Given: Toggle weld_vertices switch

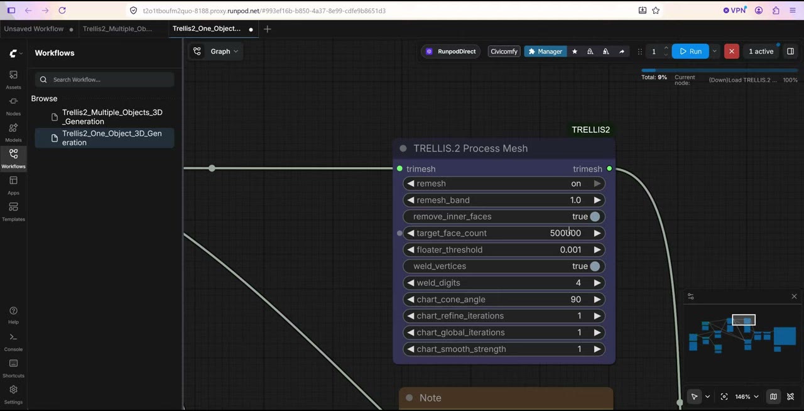Looking at the screenshot, I should (x=595, y=266).
